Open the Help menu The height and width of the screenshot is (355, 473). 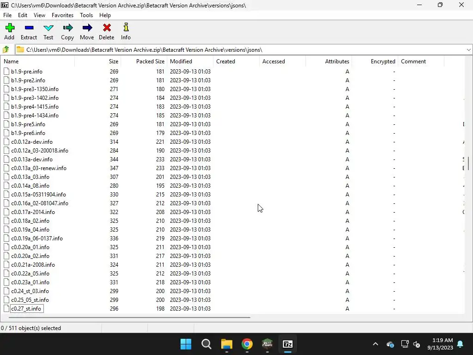click(105, 15)
